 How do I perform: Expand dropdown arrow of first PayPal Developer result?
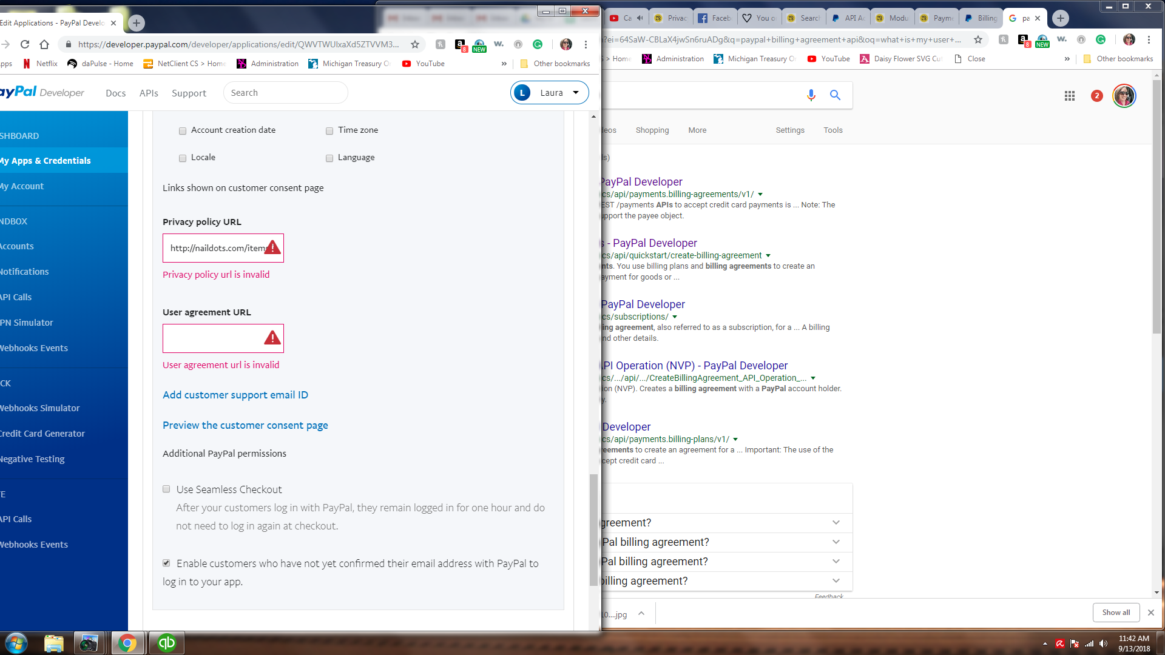[760, 195]
